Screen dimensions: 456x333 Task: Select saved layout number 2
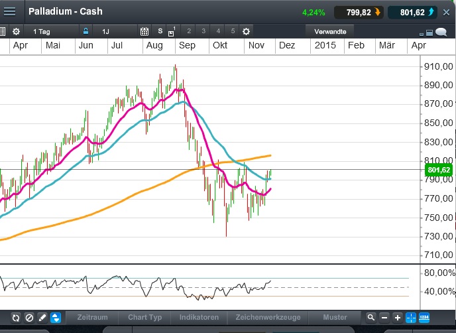189,31
